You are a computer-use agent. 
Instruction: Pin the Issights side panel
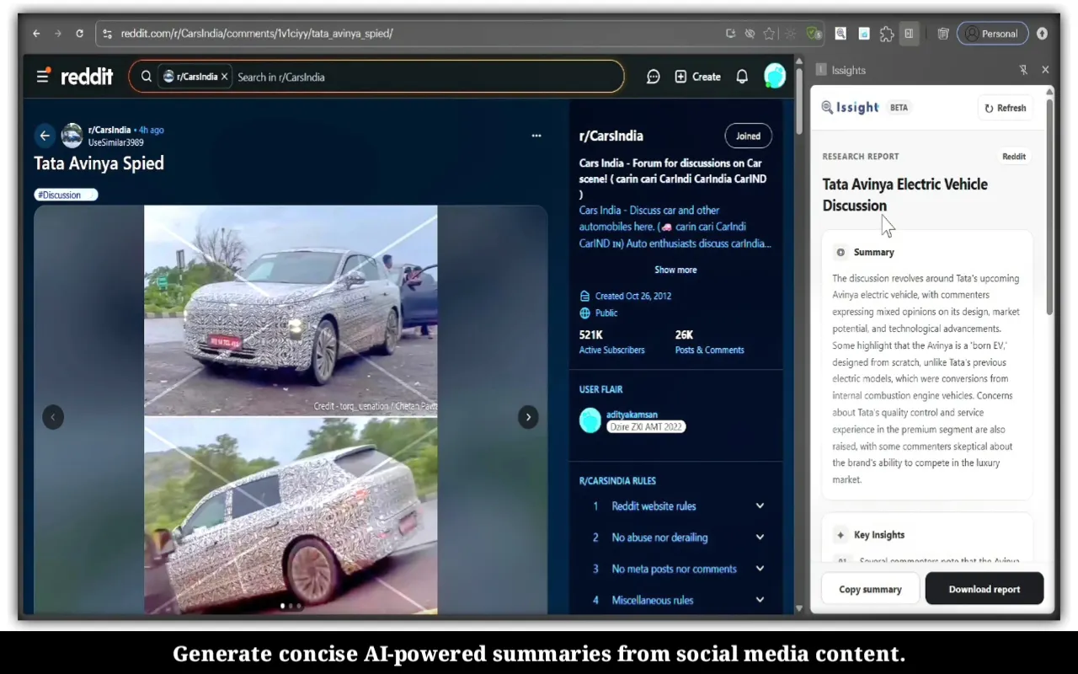[1023, 70]
